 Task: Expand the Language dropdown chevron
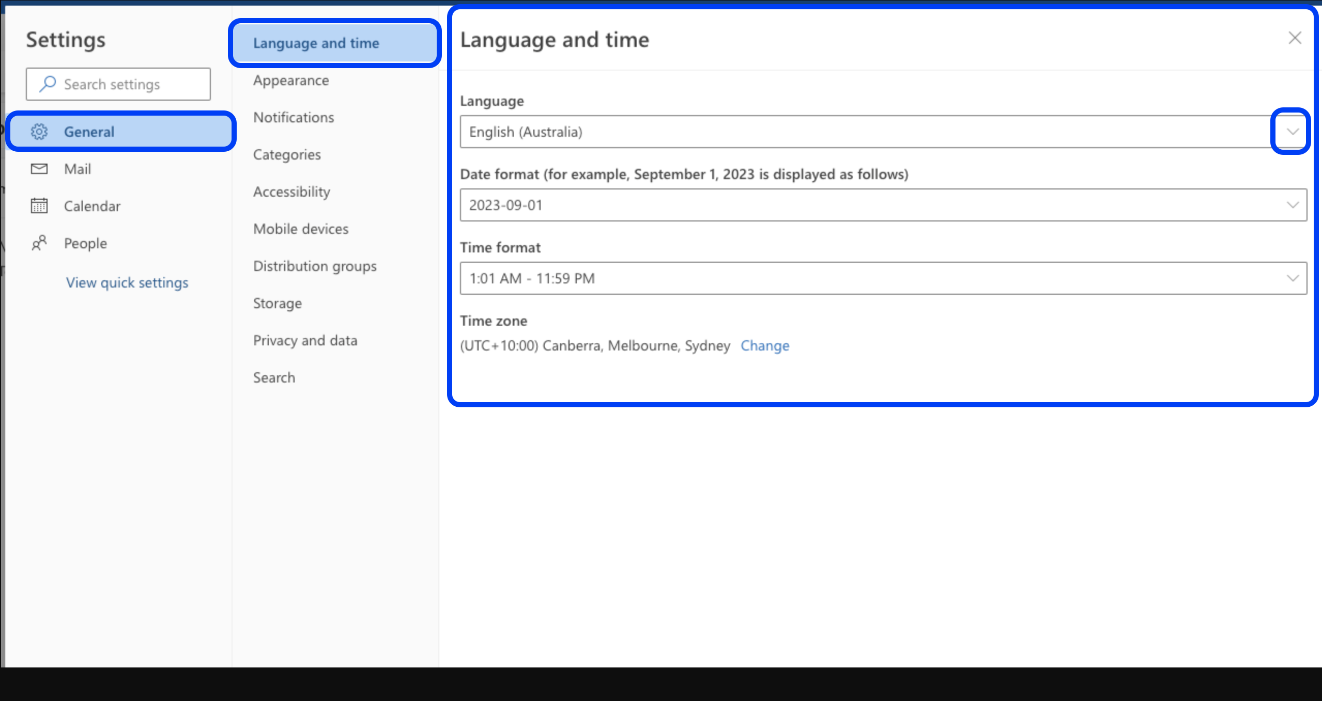pos(1292,132)
